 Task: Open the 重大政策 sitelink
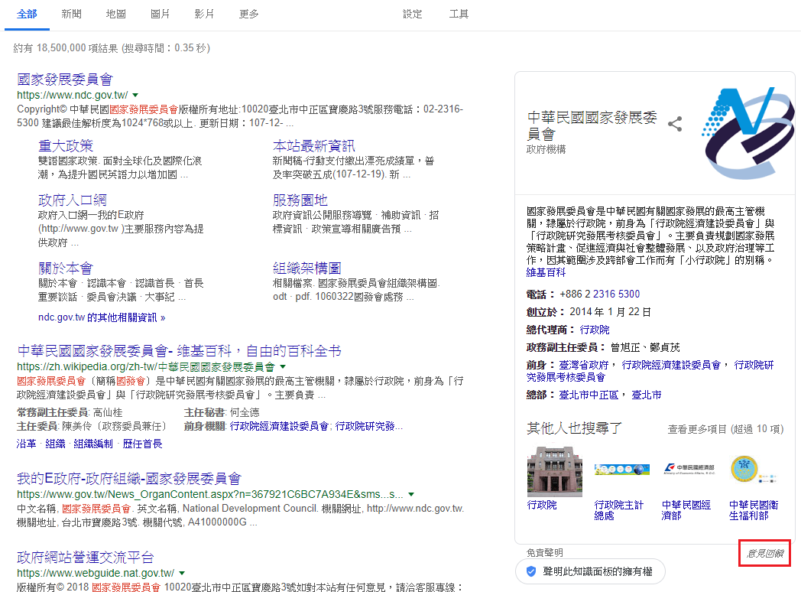[66, 145]
